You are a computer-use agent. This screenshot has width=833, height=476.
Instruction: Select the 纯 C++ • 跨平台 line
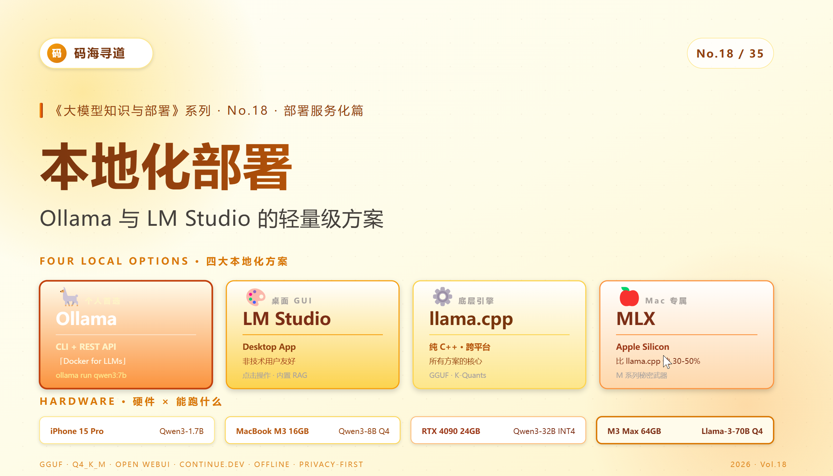click(x=460, y=347)
